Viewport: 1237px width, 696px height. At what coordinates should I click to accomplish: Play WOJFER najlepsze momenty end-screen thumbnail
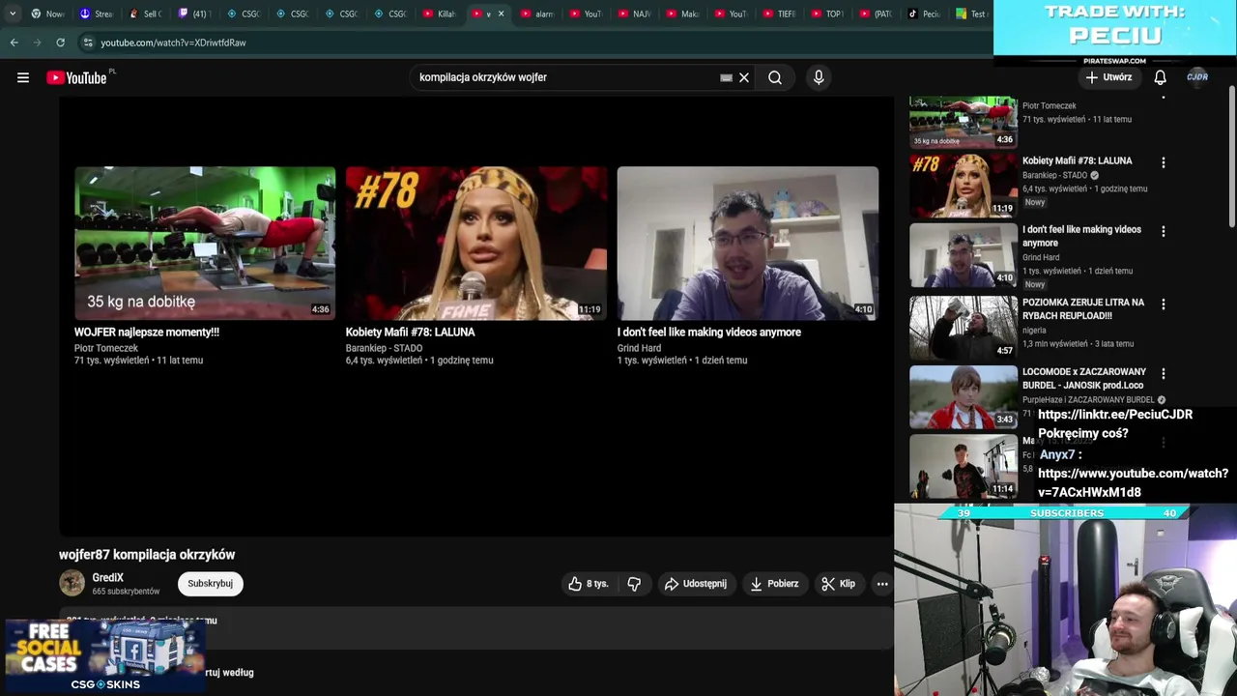[205, 243]
